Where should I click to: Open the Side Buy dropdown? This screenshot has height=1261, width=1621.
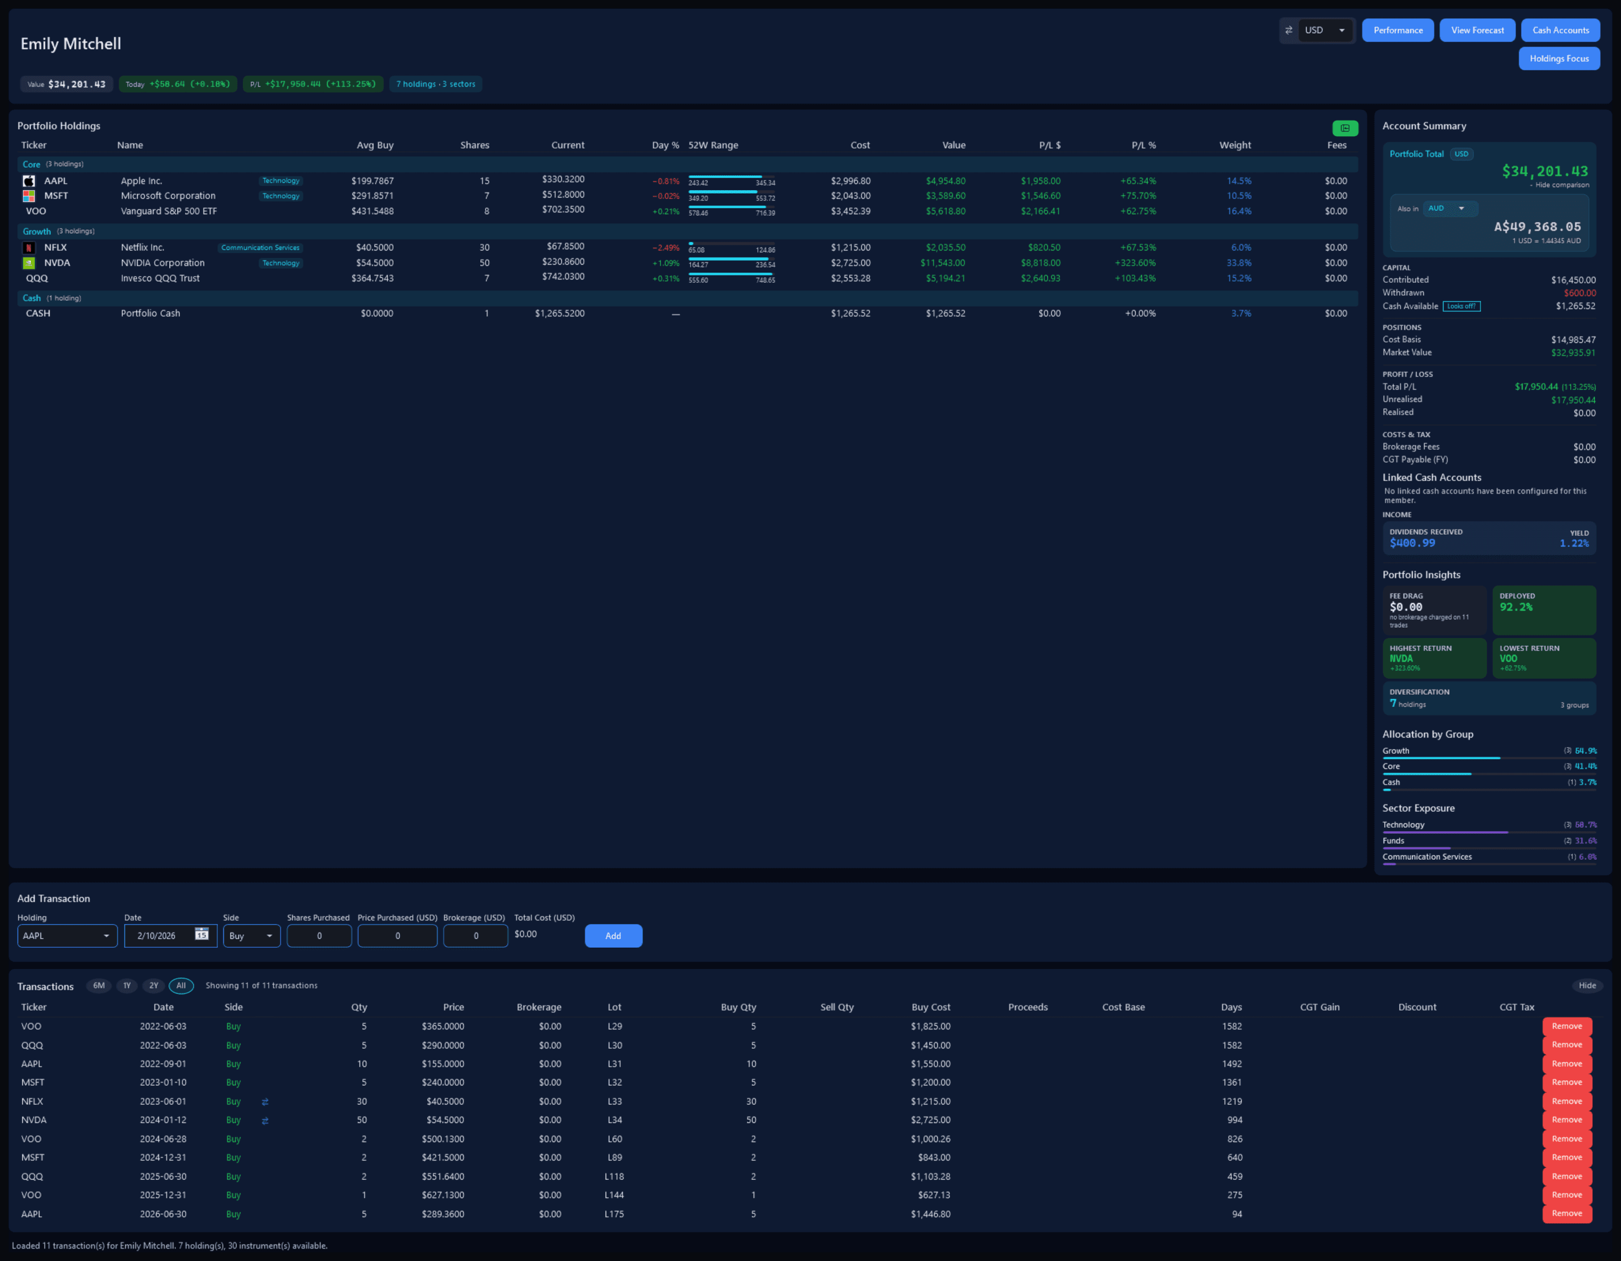coord(252,936)
